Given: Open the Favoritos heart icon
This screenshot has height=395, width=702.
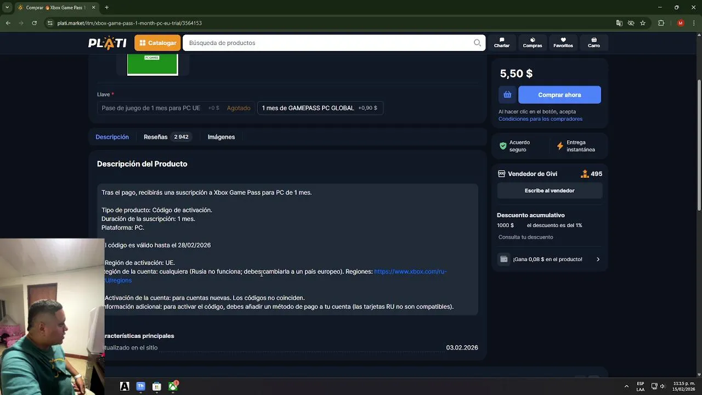Looking at the screenshot, I should pyautogui.click(x=563, y=43).
